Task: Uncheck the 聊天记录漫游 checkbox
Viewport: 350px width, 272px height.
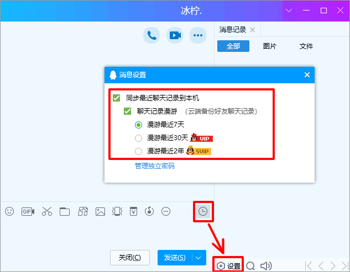Action: 128,111
